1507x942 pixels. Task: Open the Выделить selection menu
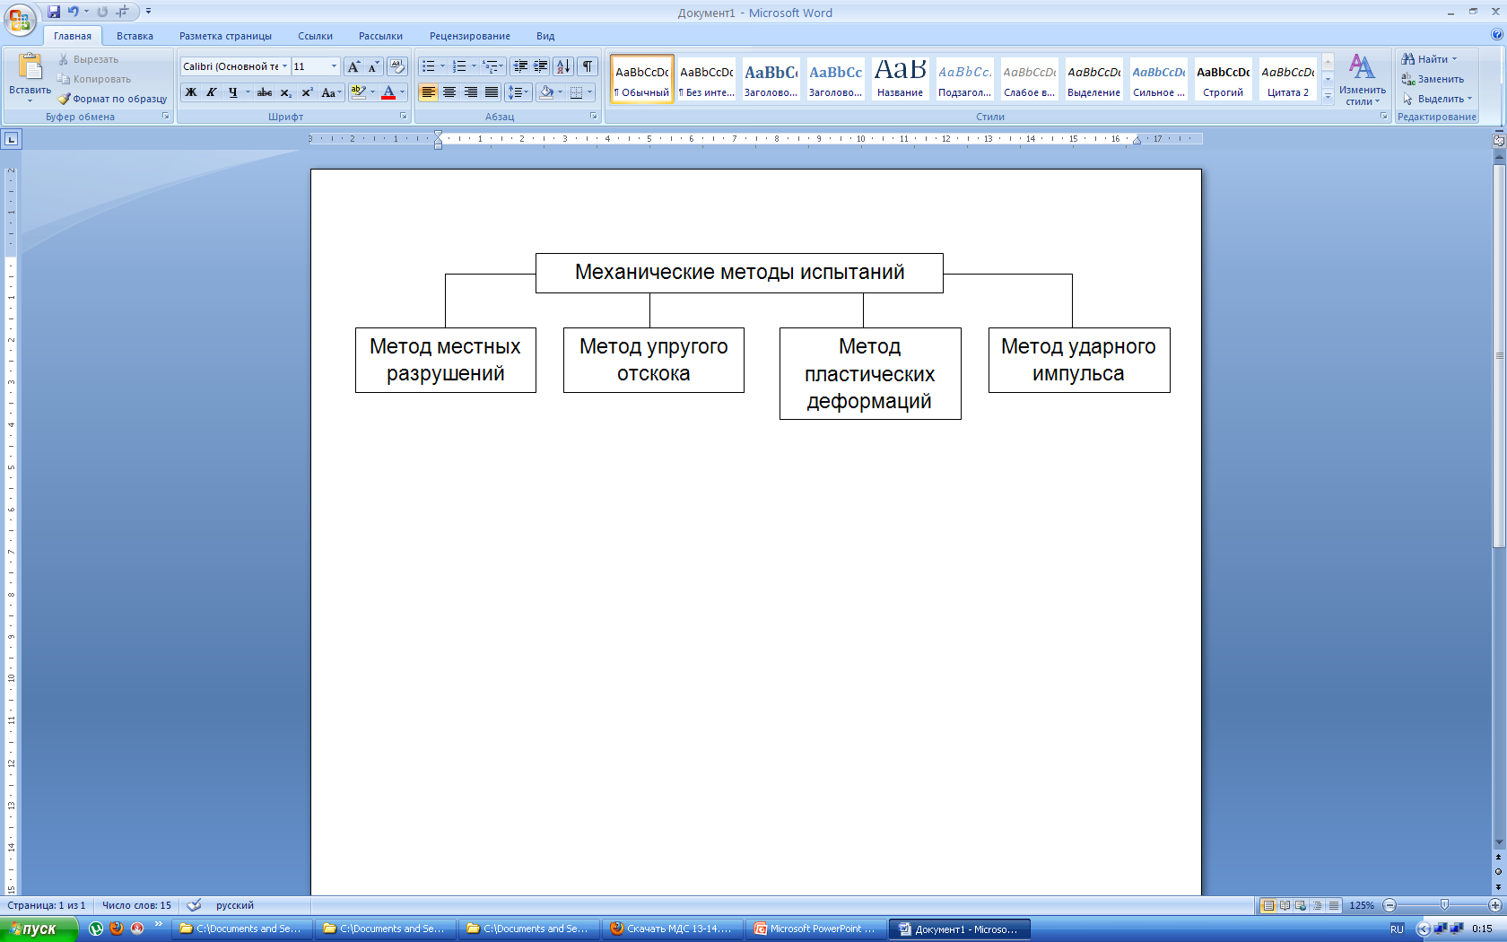(1437, 99)
